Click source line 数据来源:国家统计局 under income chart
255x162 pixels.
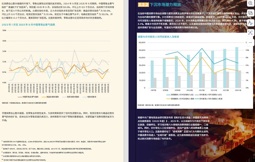(x=159, y=105)
